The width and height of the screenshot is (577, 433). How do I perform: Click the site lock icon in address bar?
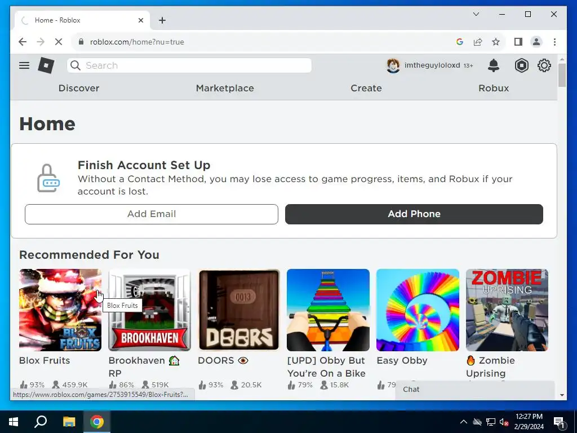pos(81,42)
